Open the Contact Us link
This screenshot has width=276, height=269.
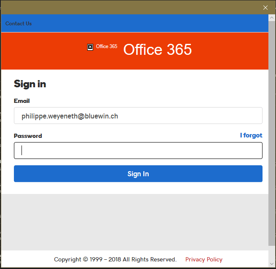tap(19, 24)
